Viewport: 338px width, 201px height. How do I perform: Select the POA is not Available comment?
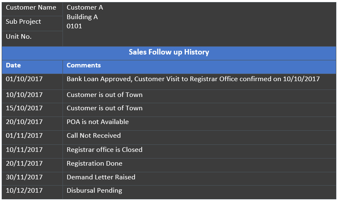(98, 122)
